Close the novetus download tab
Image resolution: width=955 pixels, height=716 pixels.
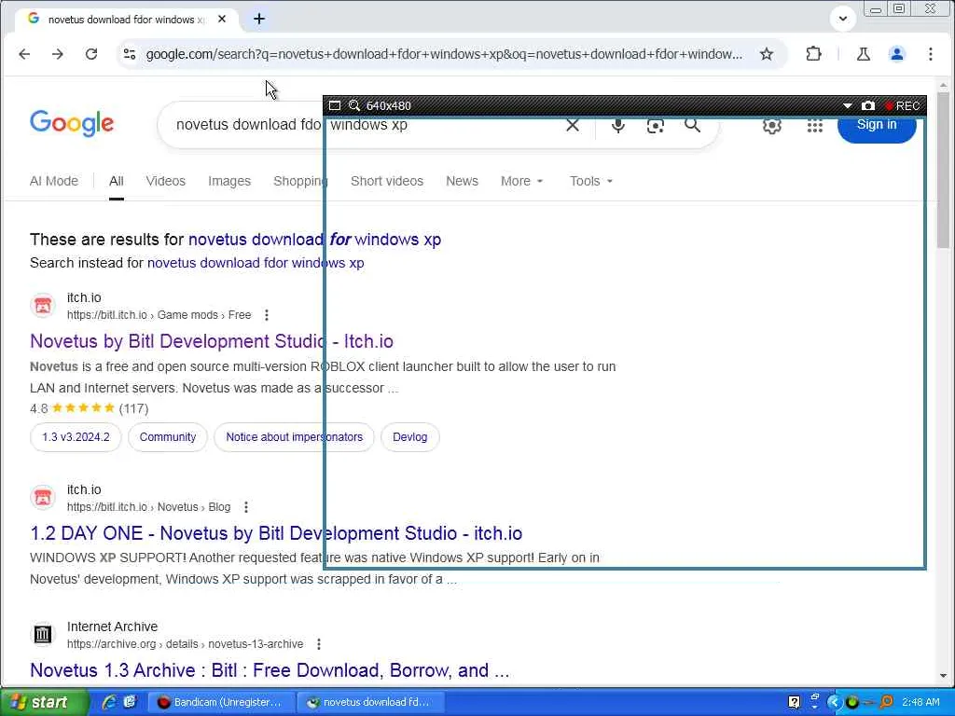222,19
